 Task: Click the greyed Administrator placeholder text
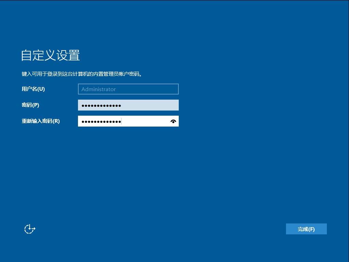click(98, 89)
